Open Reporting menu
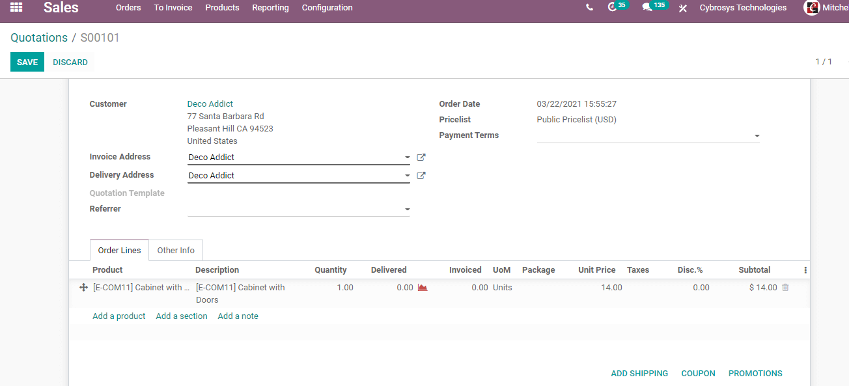The image size is (849, 386). [x=270, y=8]
